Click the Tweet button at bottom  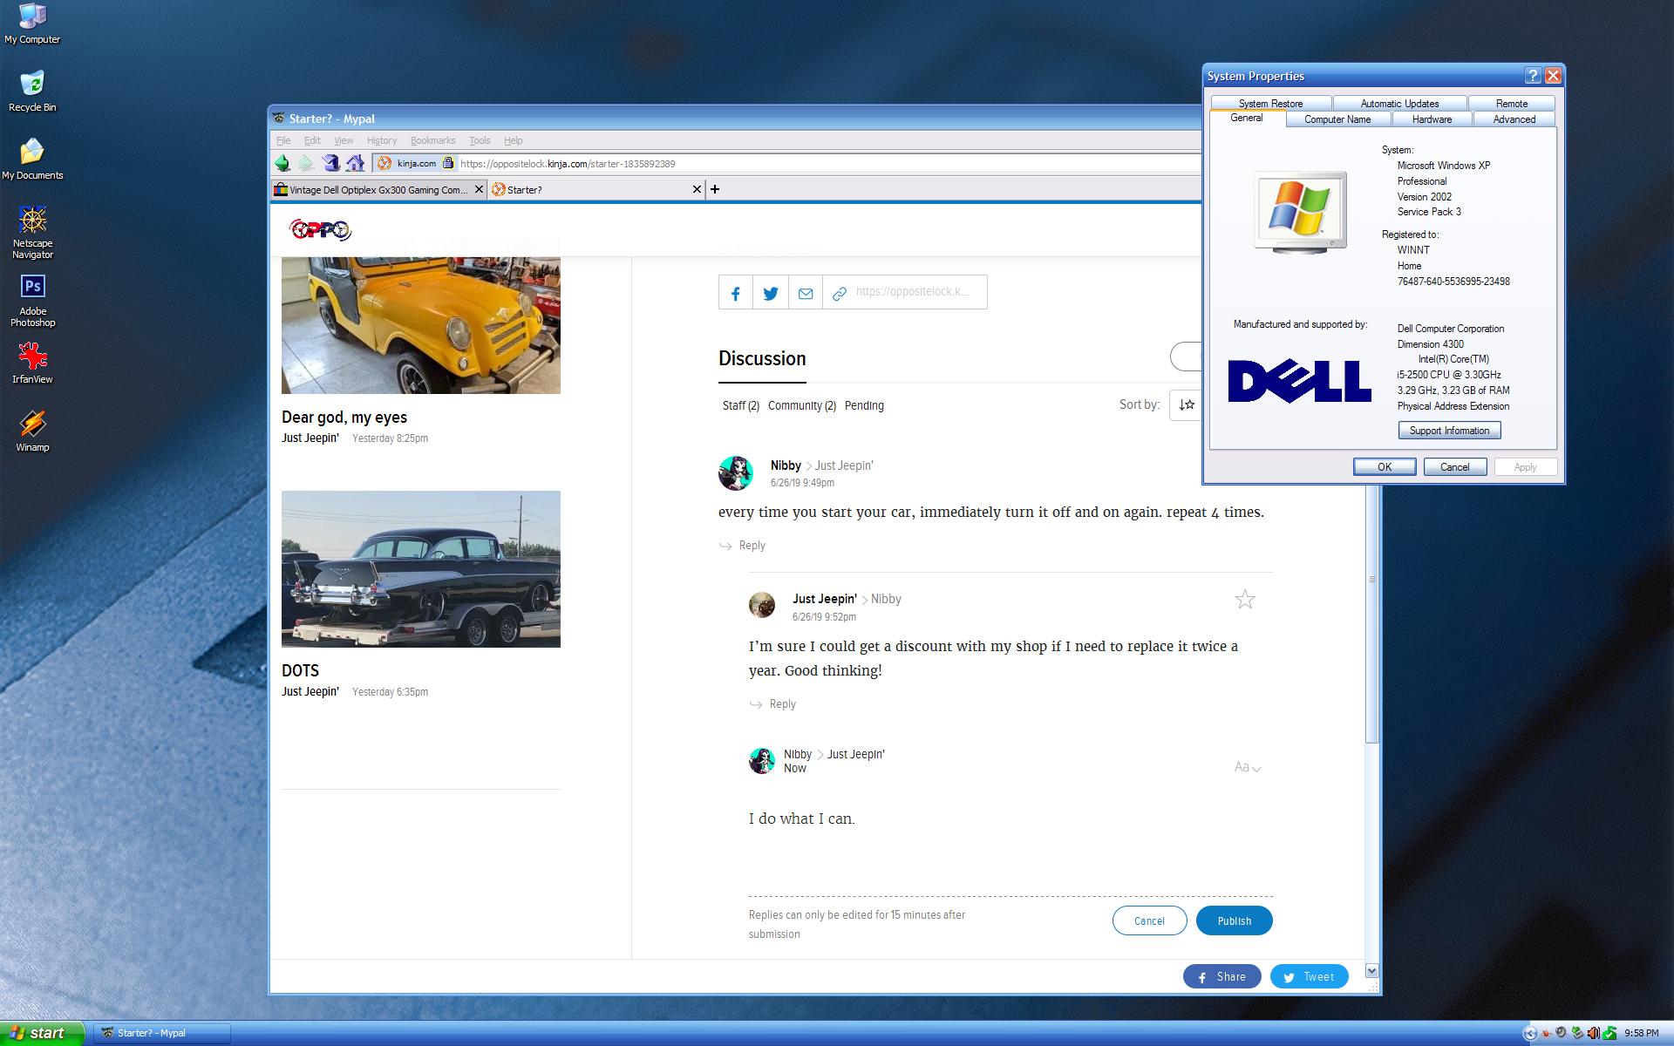pyautogui.click(x=1309, y=976)
